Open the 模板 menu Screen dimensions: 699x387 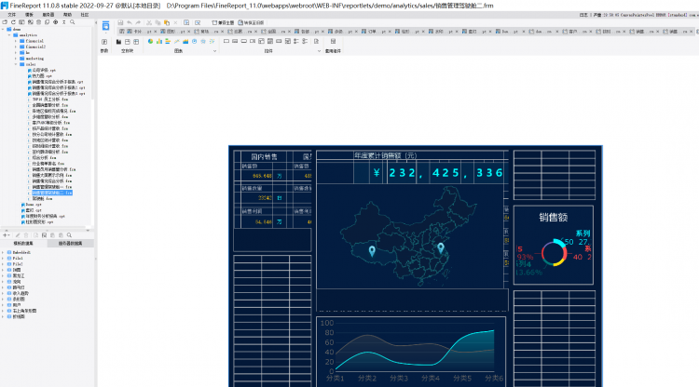pos(29,15)
